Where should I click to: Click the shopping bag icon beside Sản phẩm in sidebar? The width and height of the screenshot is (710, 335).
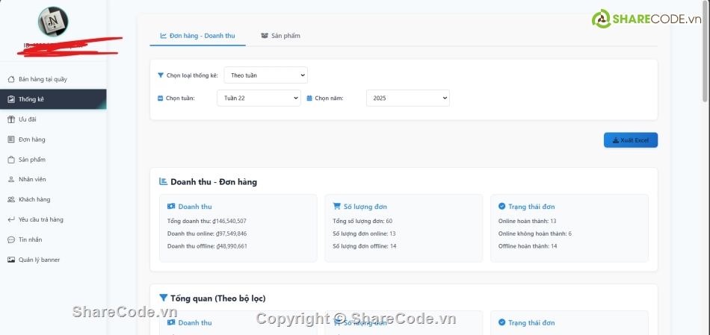(x=11, y=160)
